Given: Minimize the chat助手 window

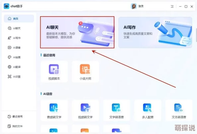Looking at the screenshot, I should pos(180,6).
